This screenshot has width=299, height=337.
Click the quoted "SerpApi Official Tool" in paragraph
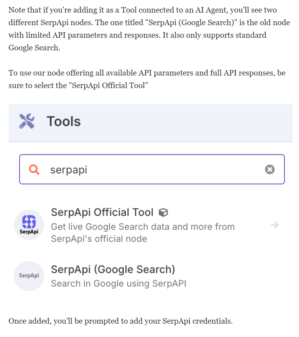pyautogui.click(x=108, y=86)
